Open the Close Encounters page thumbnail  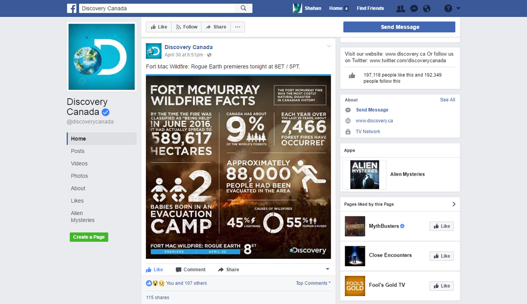(x=355, y=256)
